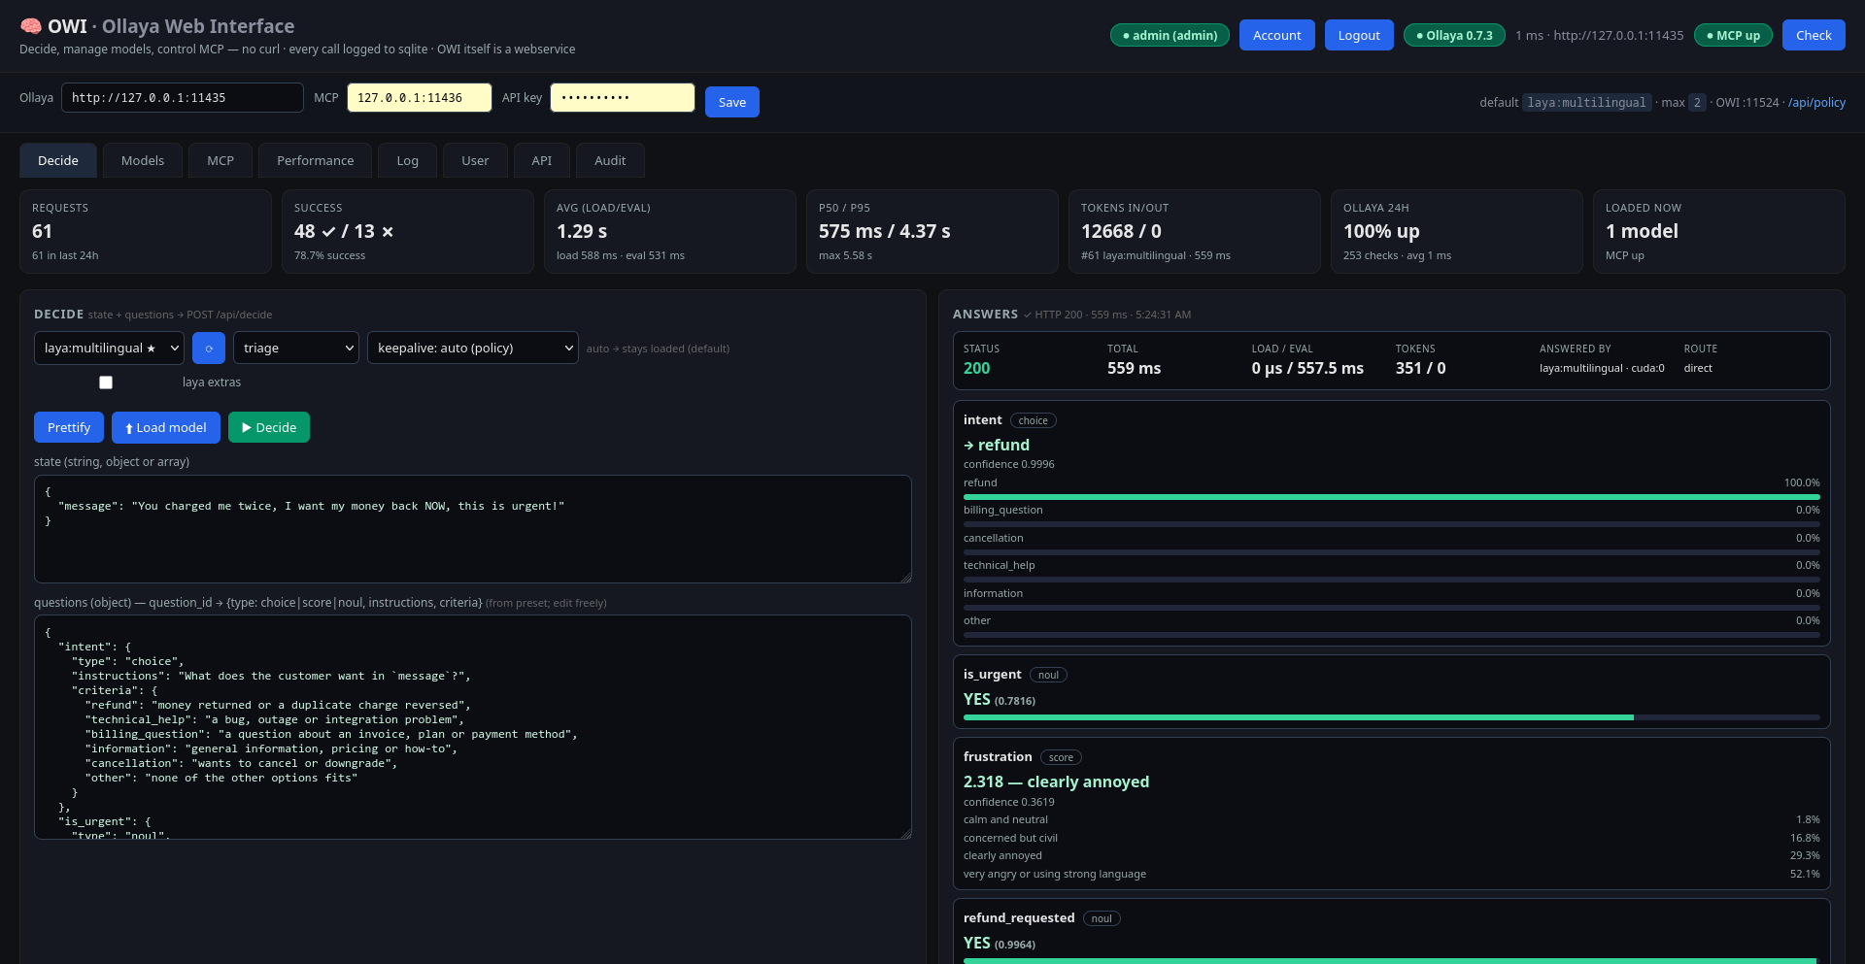Click the '→ refund' intent result
The height and width of the screenshot is (964, 1865).
[997, 445]
